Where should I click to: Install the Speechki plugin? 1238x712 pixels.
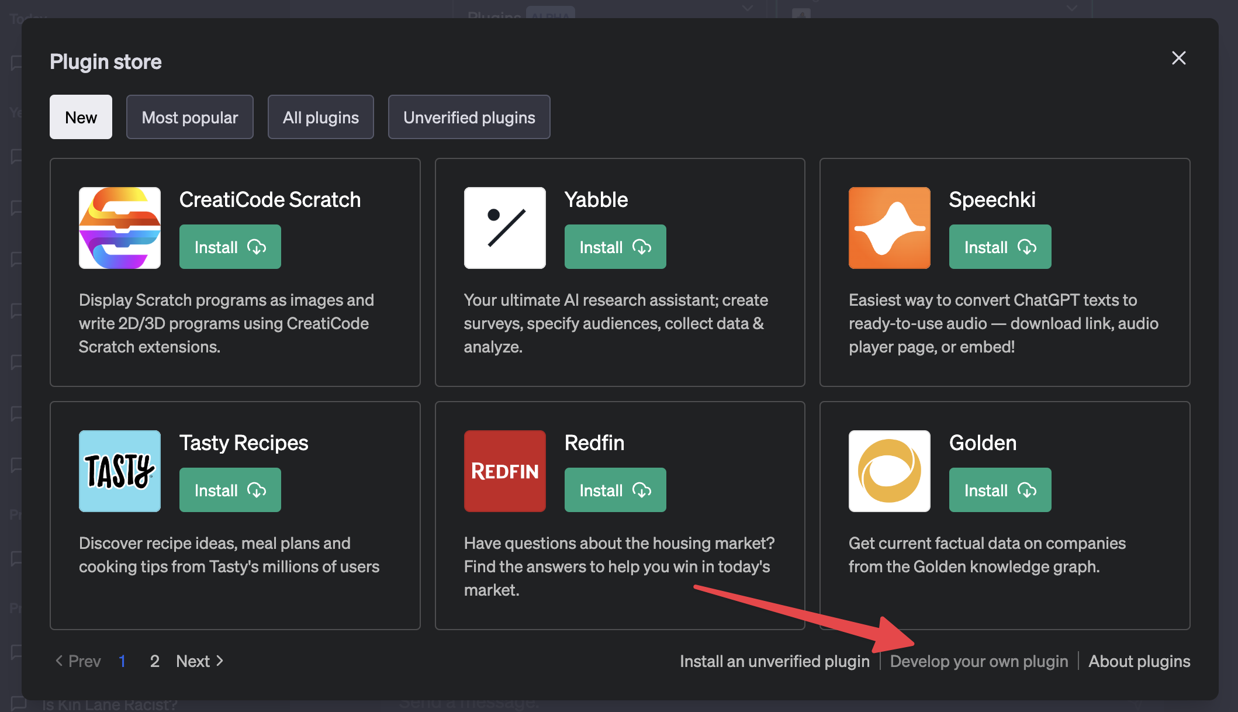tap(1000, 247)
